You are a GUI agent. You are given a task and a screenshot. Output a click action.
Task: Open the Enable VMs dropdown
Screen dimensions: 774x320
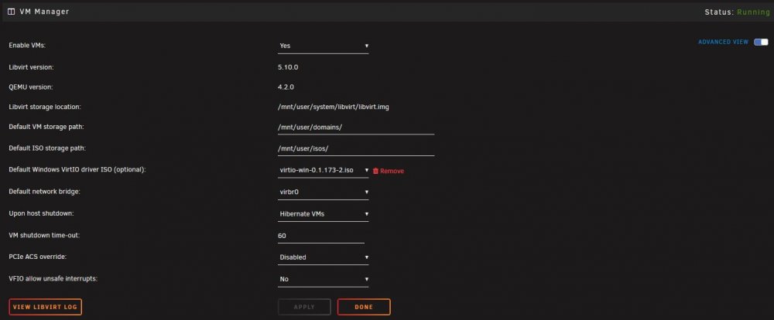(x=323, y=46)
